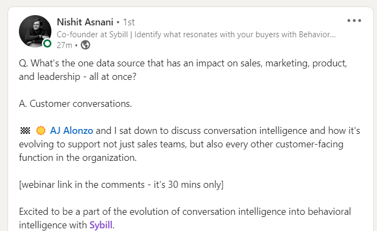The height and width of the screenshot is (231, 377).
Task: Click the globe public visibility icon
Action: tap(85, 45)
